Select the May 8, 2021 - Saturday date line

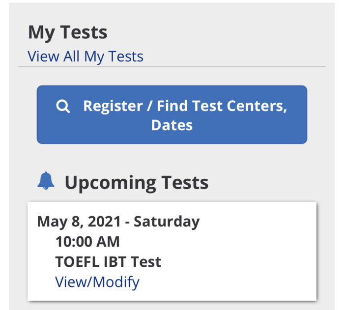[118, 222]
